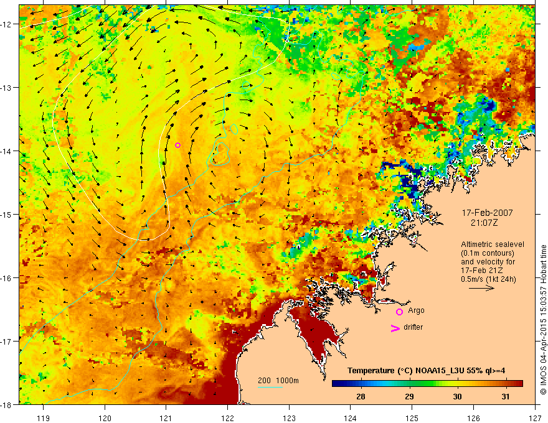Click longitude axis label "124"
Screen dimensions: 548x423
[x=351, y=418]
